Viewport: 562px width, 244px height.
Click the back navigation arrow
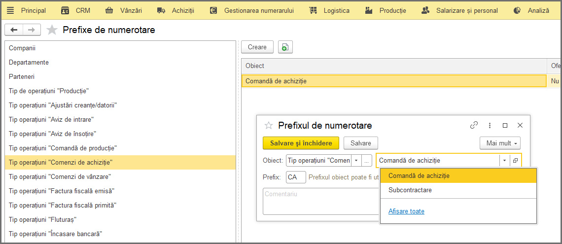click(14, 30)
